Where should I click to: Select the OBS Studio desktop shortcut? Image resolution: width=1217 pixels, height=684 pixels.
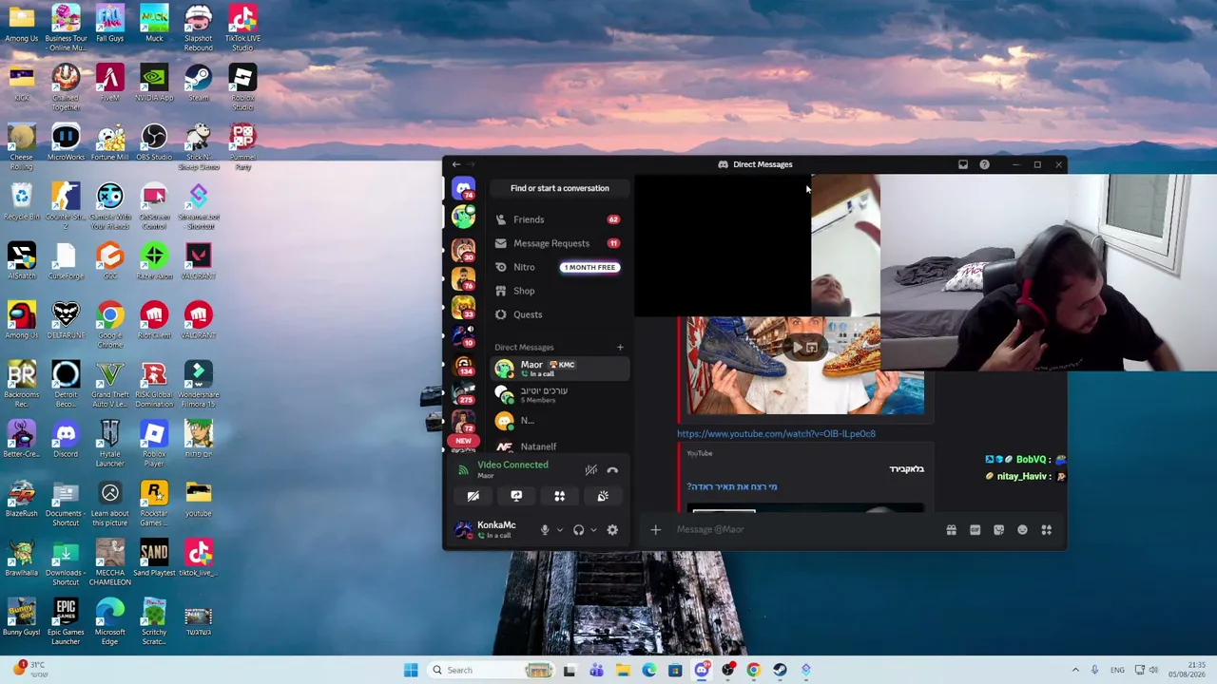coord(154,142)
